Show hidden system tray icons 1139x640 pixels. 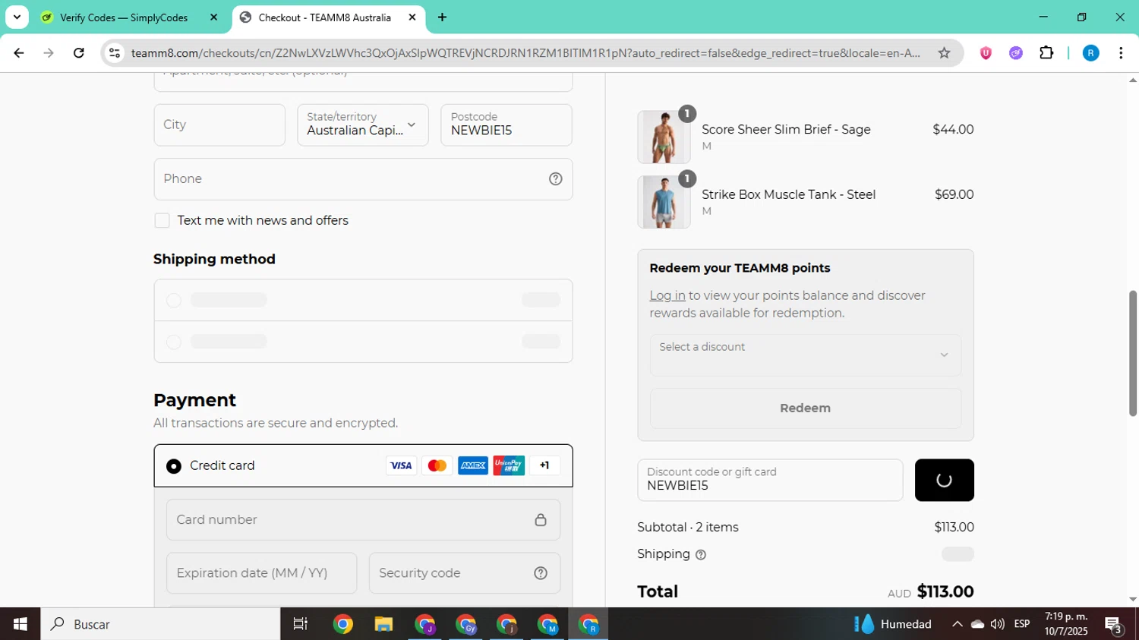pos(958,624)
